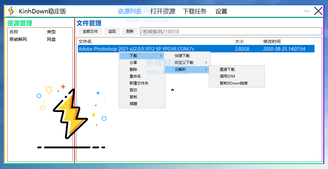Click the path field showing /易破解网/10010

pos(231,31)
